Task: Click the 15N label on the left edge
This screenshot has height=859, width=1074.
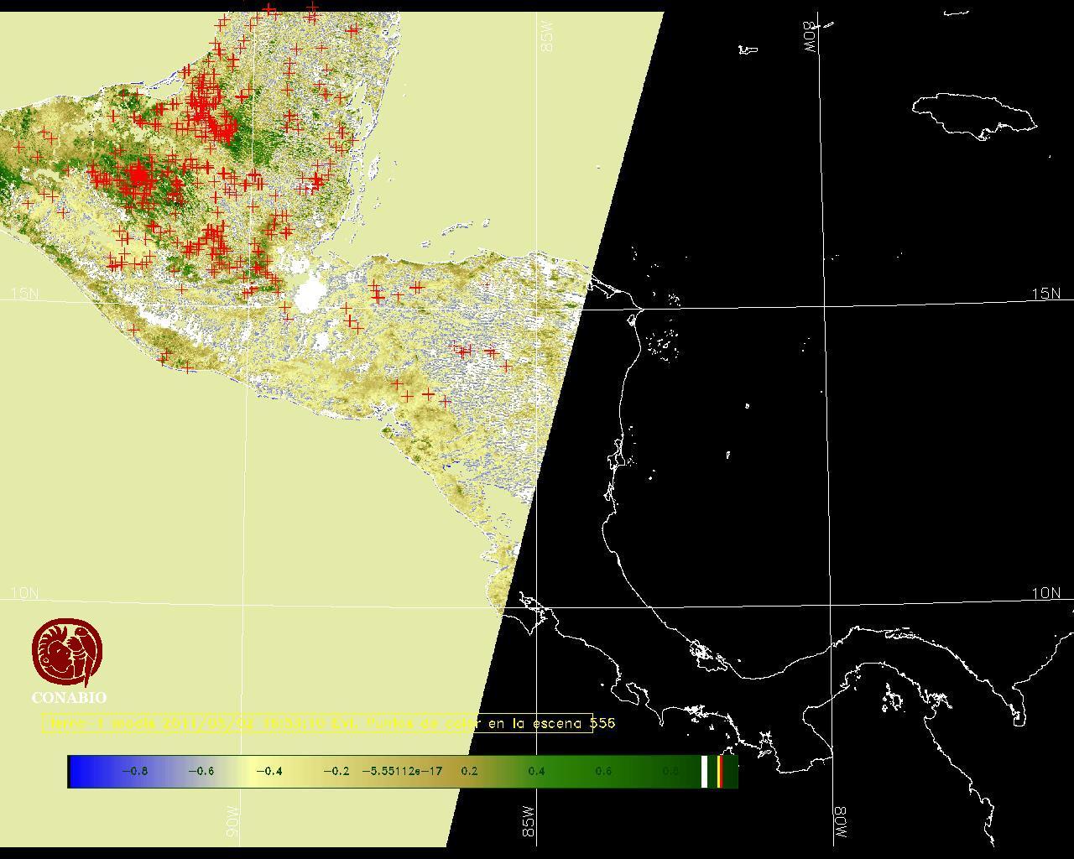Action: coord(24,294)
